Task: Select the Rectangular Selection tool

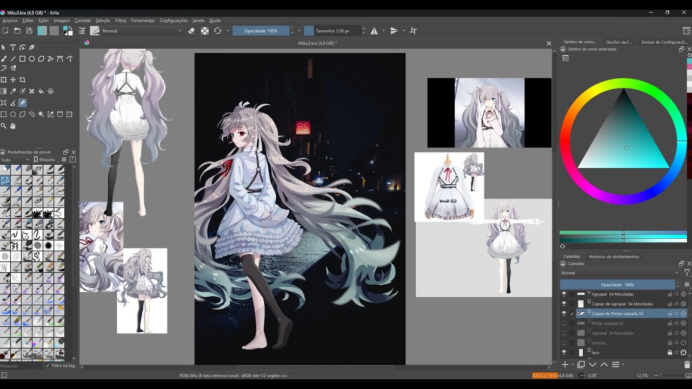Action: coord(4,114)
